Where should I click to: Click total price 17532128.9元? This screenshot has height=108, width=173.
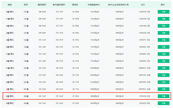[x=144, y=96]
